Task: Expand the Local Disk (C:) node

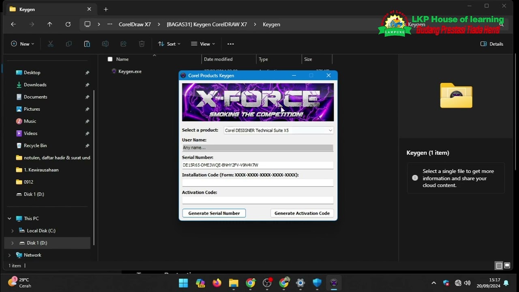Action: coord(13,231)
